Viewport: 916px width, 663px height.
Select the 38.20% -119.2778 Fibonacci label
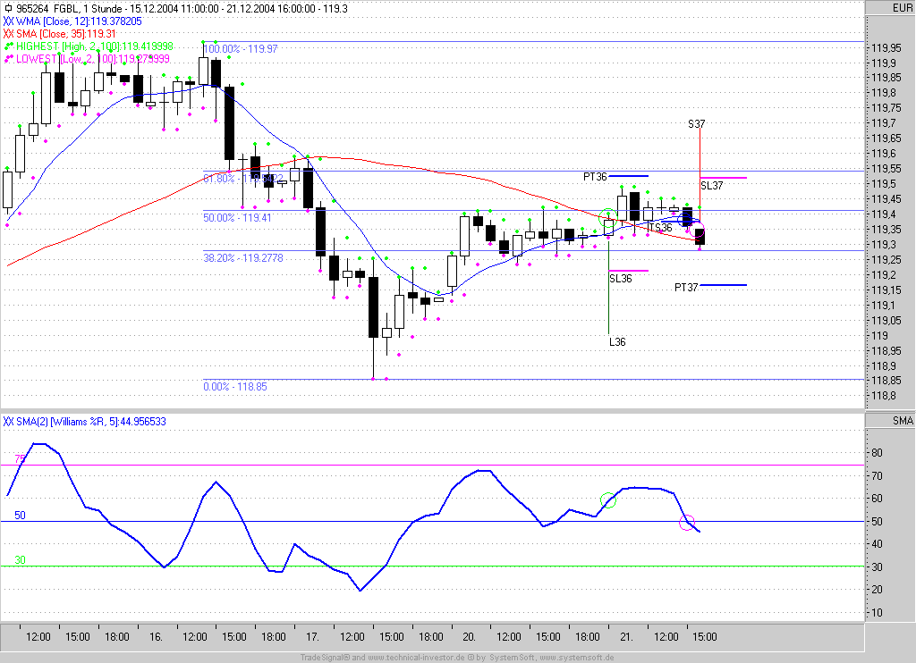[x=243, y=257]
